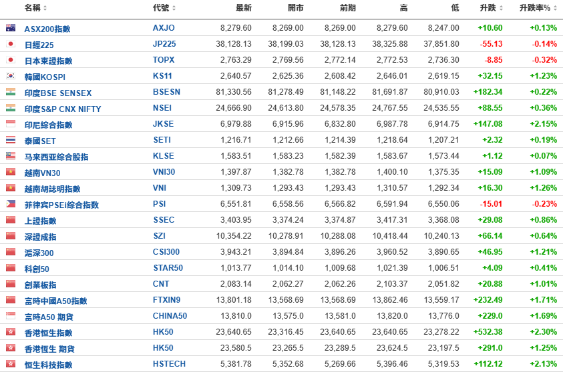Sort table by the 升跌率% column arrows
This screenshot has height=372, width=563.
[555, 8]
